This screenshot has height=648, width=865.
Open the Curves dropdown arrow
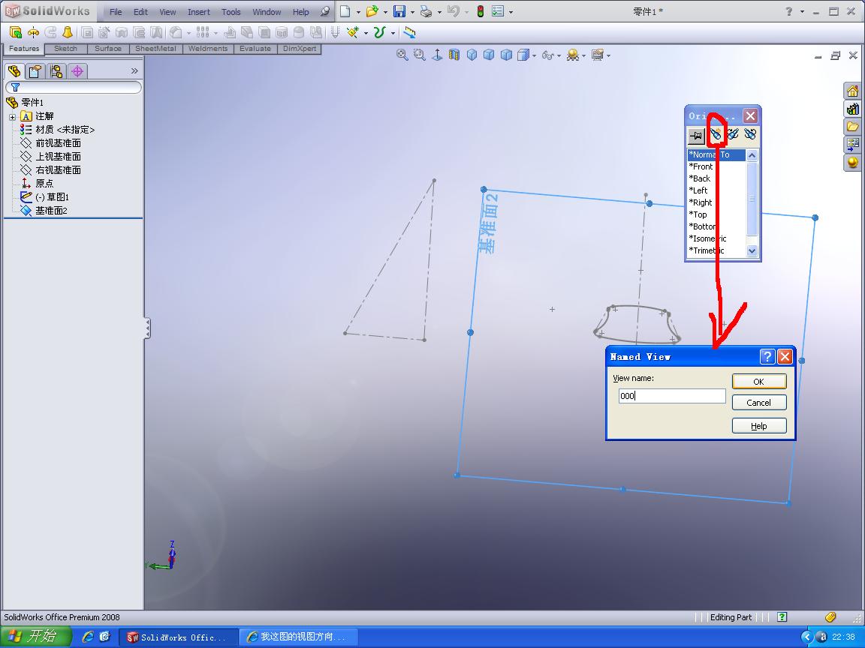[392, 33]
